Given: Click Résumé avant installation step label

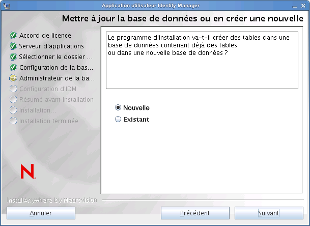Looking at the screenshot, I should pos(57,99).
